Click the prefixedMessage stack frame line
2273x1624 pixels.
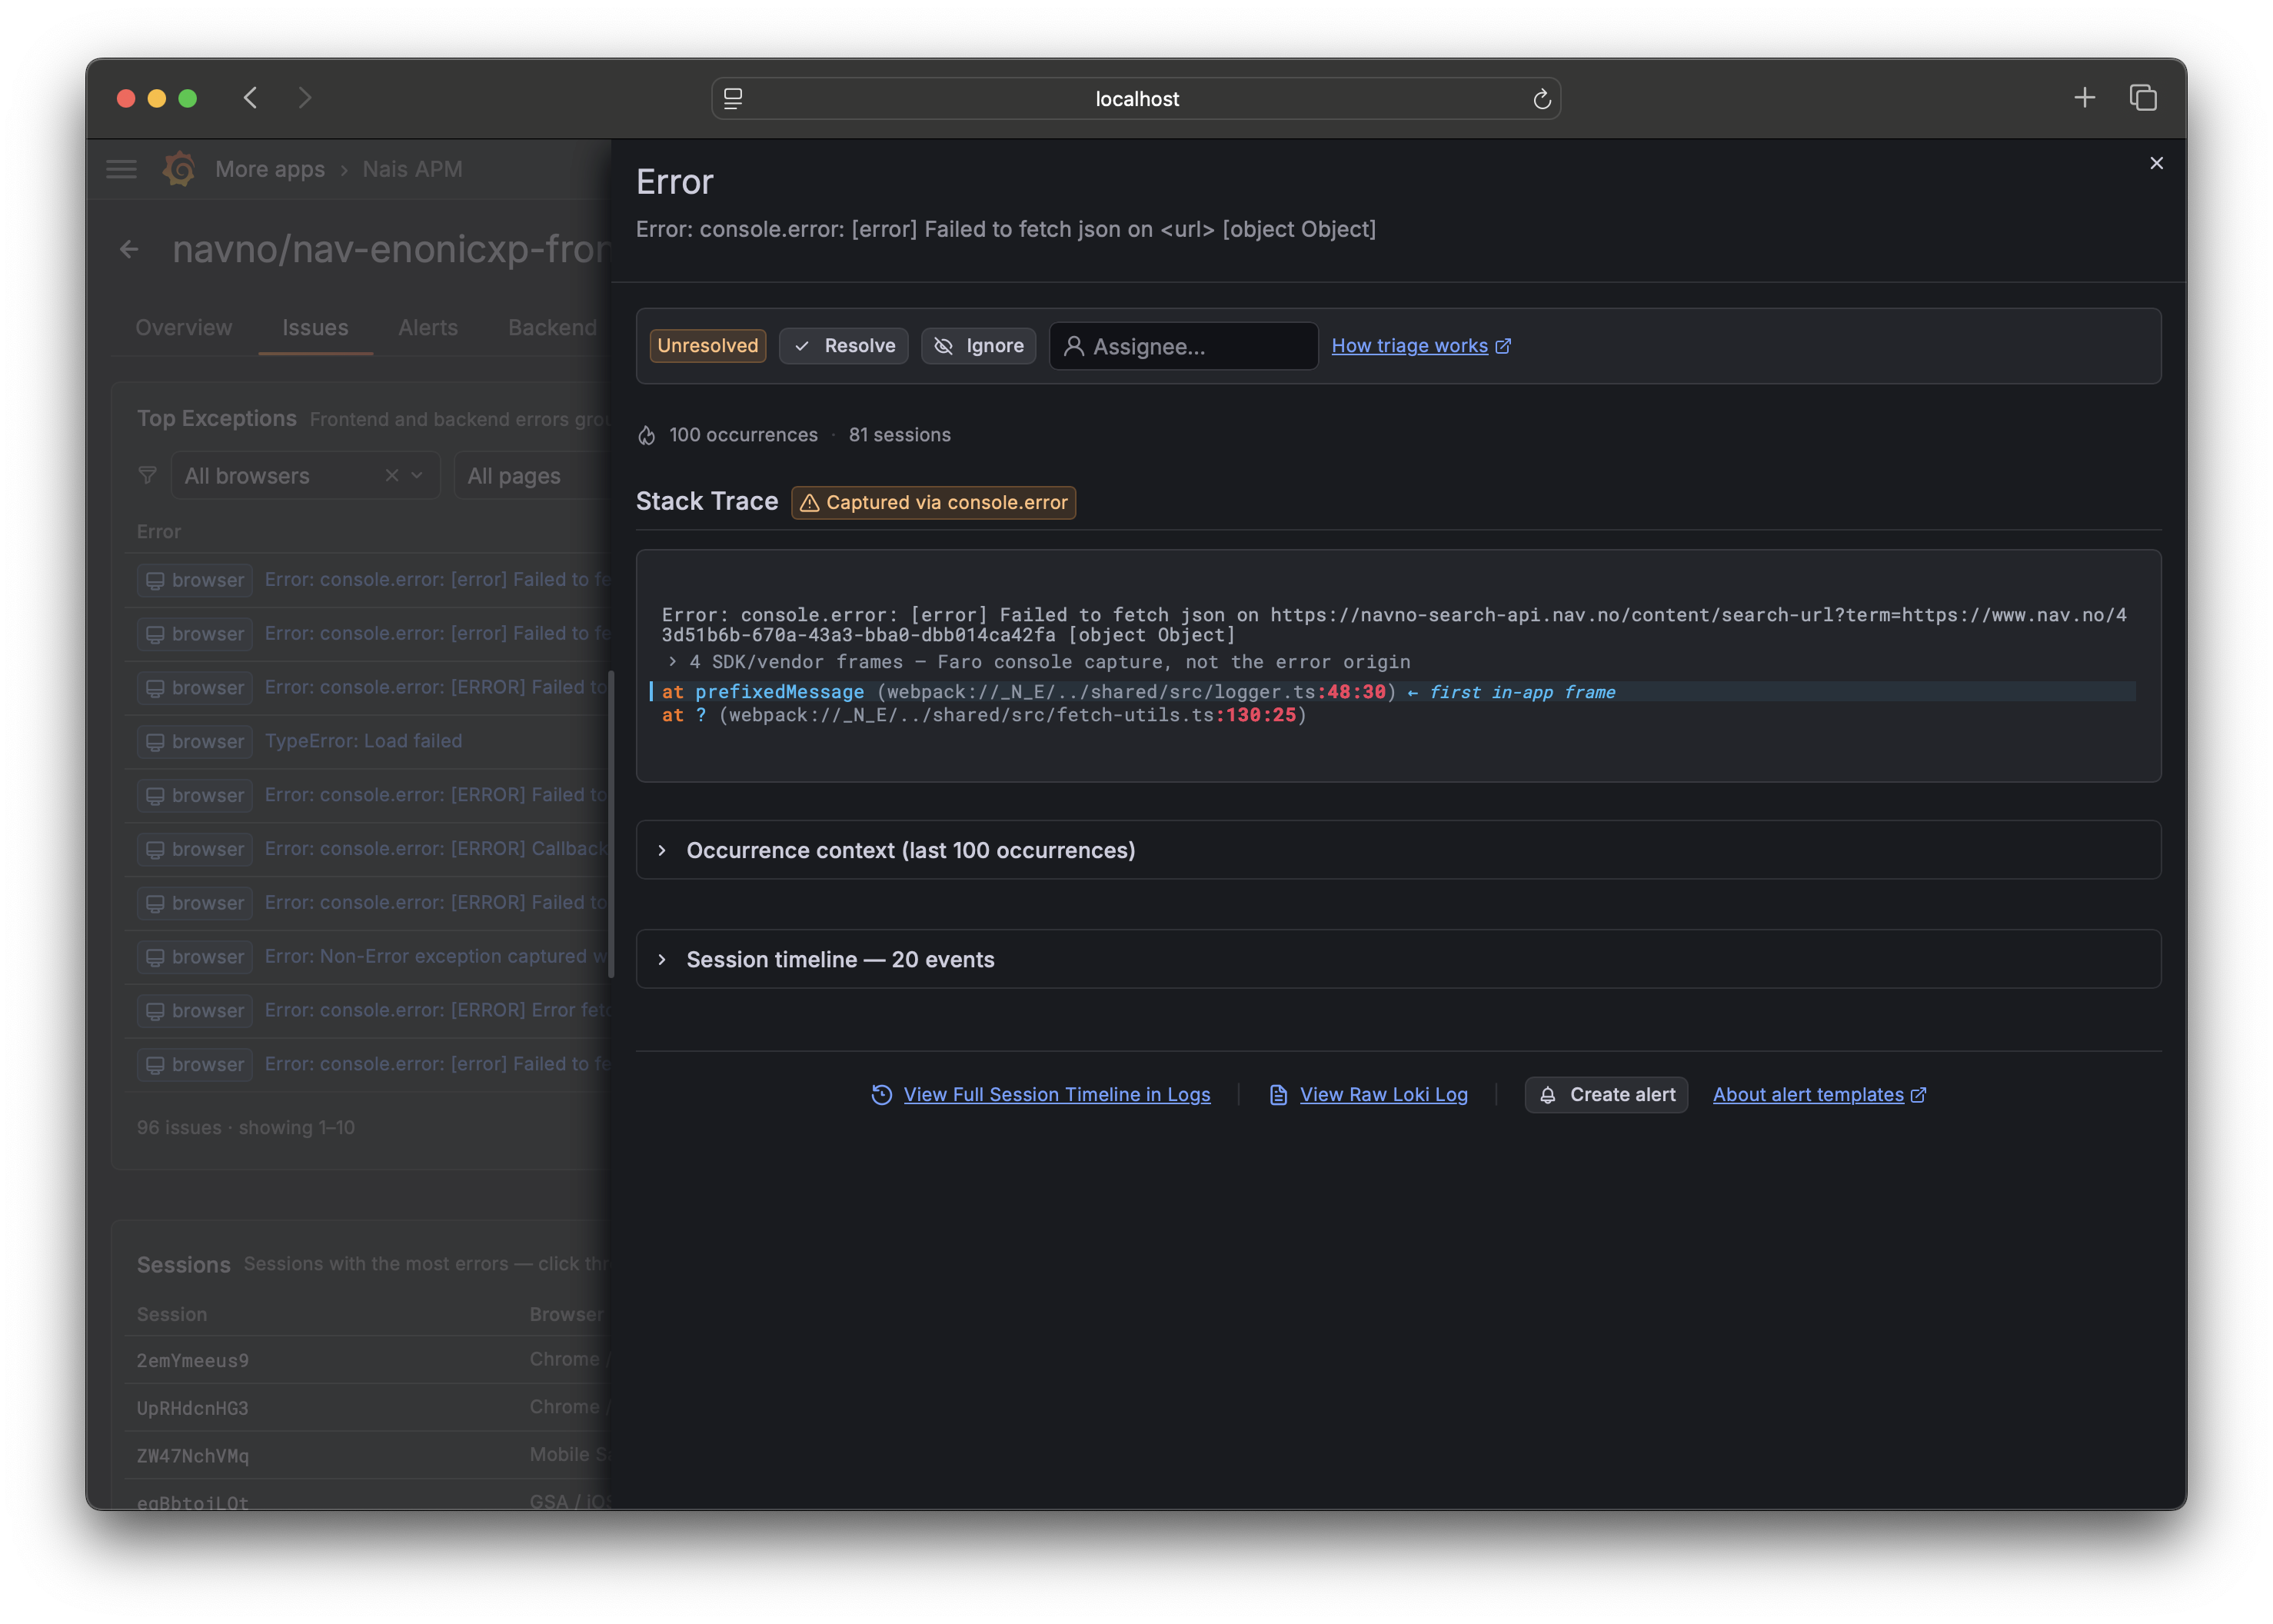tap(1392, 692)
